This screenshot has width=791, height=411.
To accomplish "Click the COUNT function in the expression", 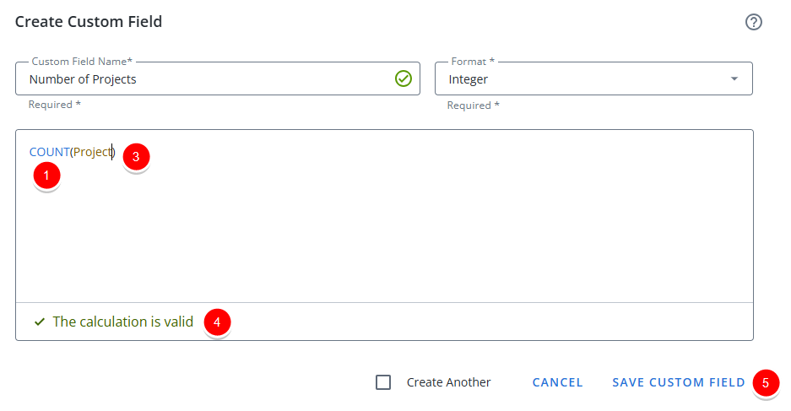I will pyautogui.click(x=50, y=152).
